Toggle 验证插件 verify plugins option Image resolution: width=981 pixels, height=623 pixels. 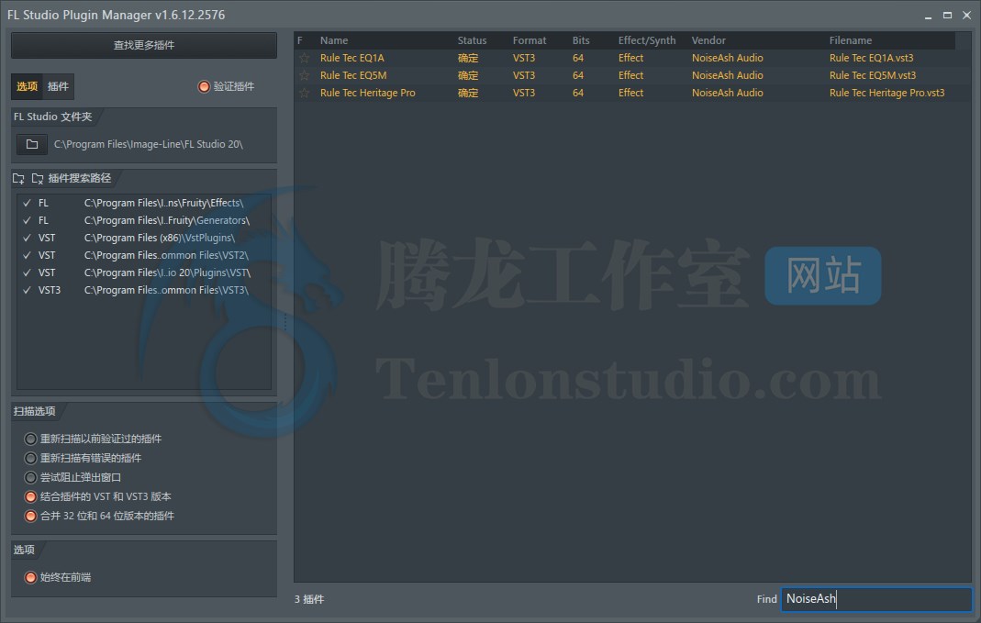(204, 86)
